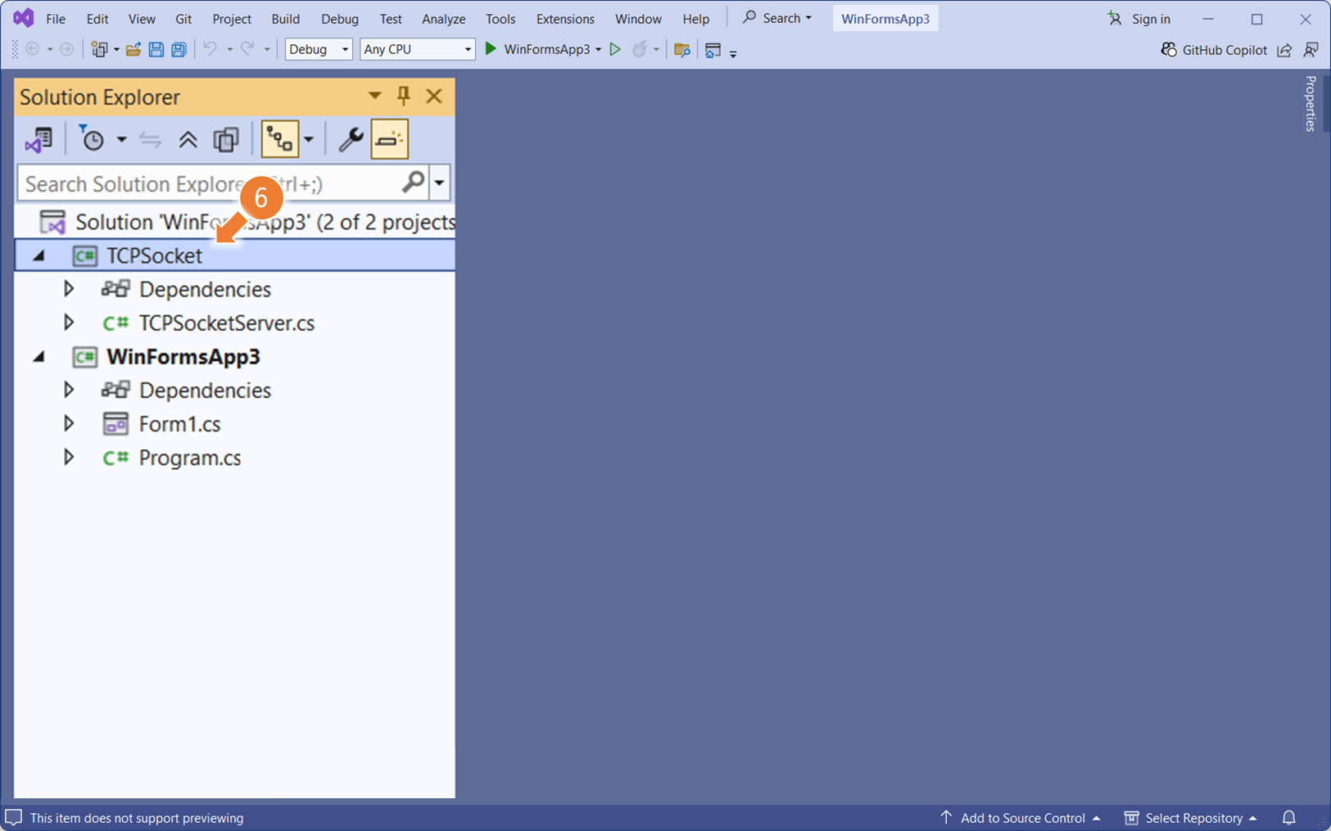Click the window layout toolbar icon
The height and width of the screenshot is (831, 1331).
coord(713,50)
